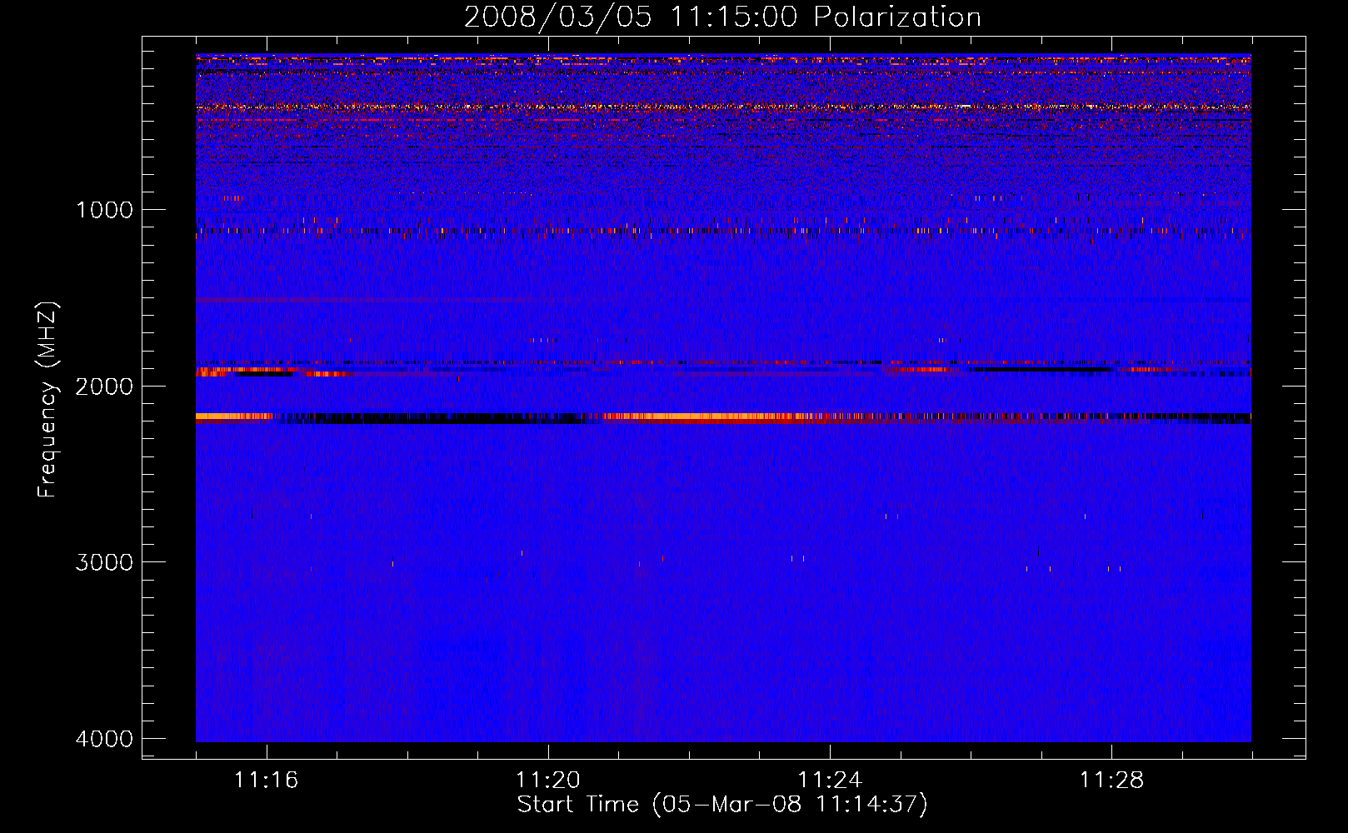1348x833 pixels.
Task: Click the 1000 frequency tick label
Action: [104, 209]
